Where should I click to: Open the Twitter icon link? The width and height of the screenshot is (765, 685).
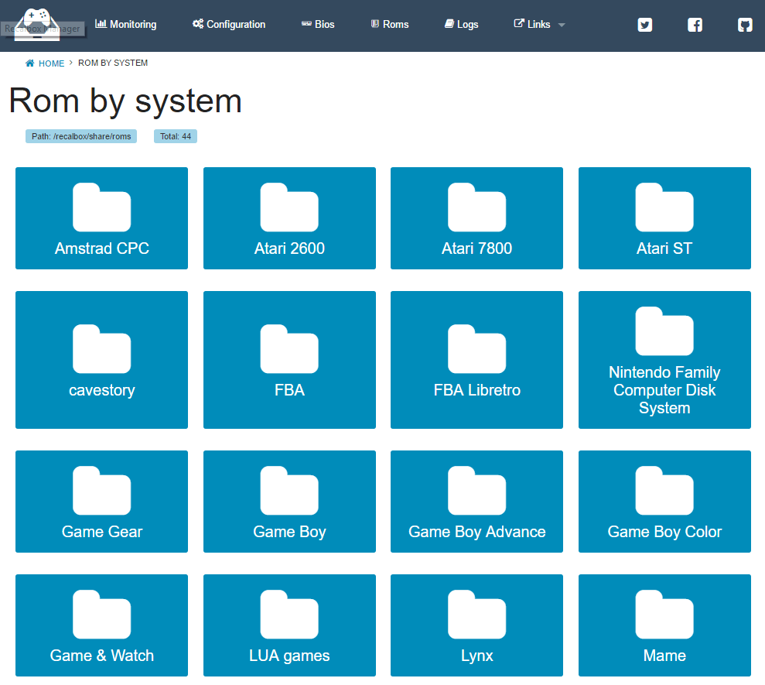point(644,25)
